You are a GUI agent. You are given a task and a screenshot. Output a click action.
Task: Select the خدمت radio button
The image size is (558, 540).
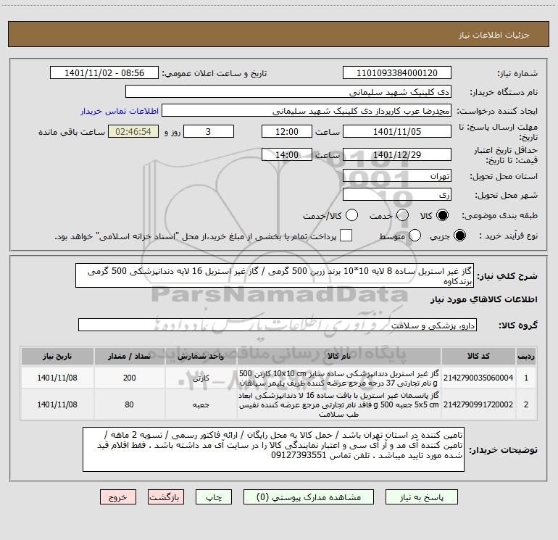pos(402,215)
